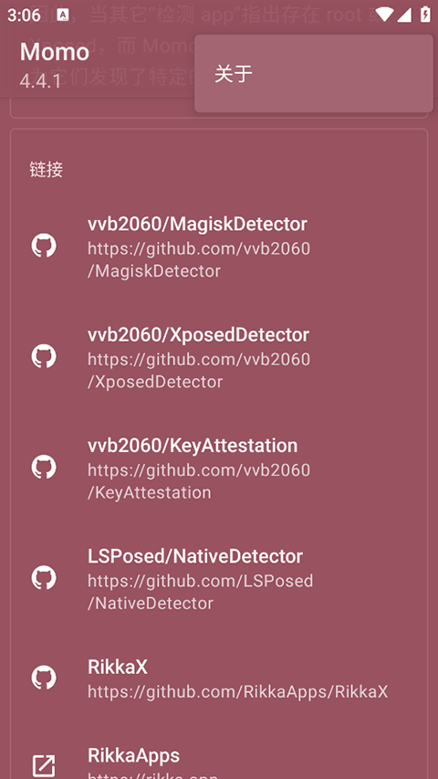
Task: Open https://github.com/vvb2060/XposedDetector URL text
Action: coord(199,370)
